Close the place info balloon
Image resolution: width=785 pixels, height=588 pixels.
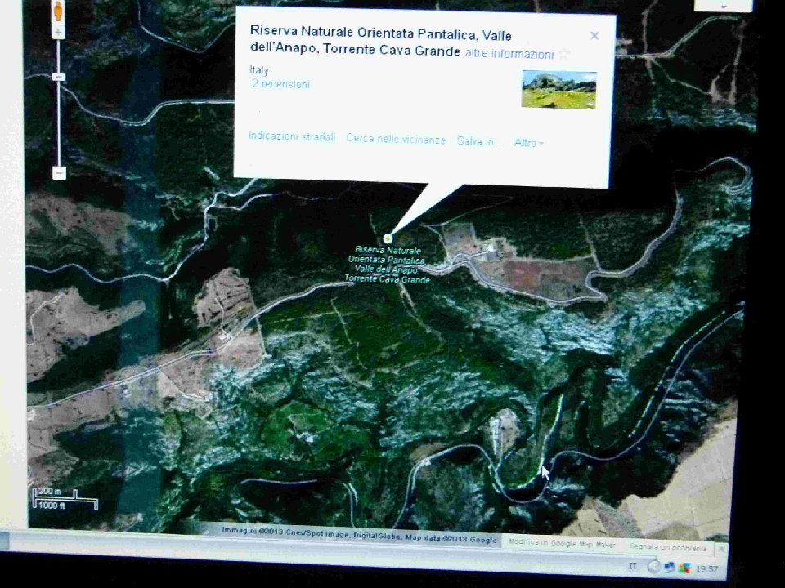[x=594, y=35]
